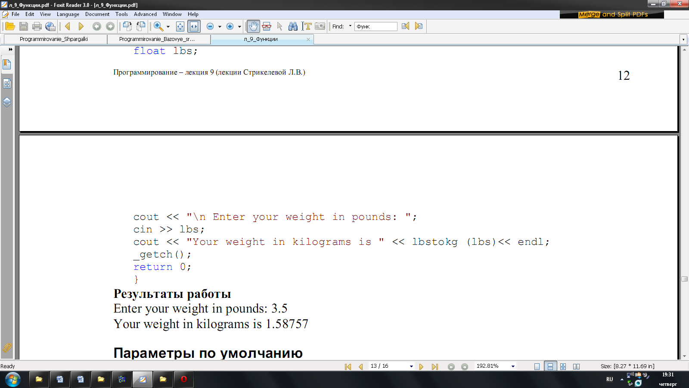The width and height of the screenshot is (689, 388).
Task: Find previous occurrence icon
Action: pos(405,26)
